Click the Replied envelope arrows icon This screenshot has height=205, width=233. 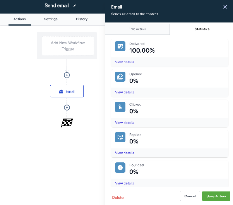(120, 137)
